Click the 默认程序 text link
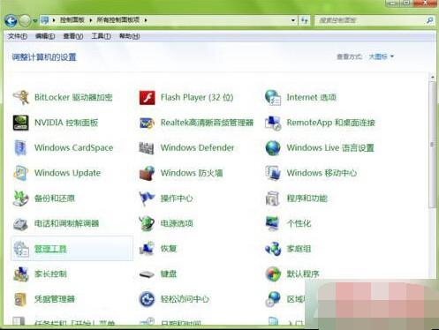The width and height of the screenshot is (439, 330). click(x=303, y=274)
